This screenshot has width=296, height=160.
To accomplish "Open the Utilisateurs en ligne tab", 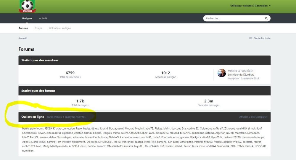I will pyautogui.click(x=60, y=28).
